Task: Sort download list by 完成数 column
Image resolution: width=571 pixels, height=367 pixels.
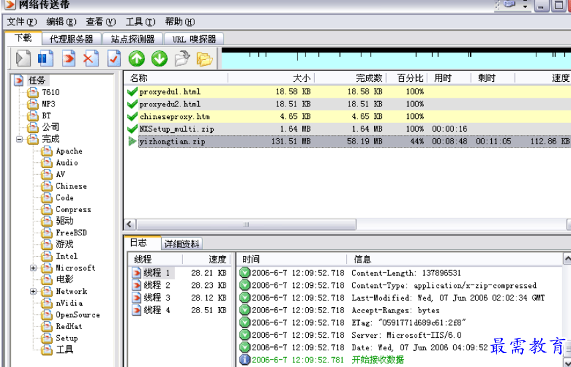Action: (x=350, y=78)
